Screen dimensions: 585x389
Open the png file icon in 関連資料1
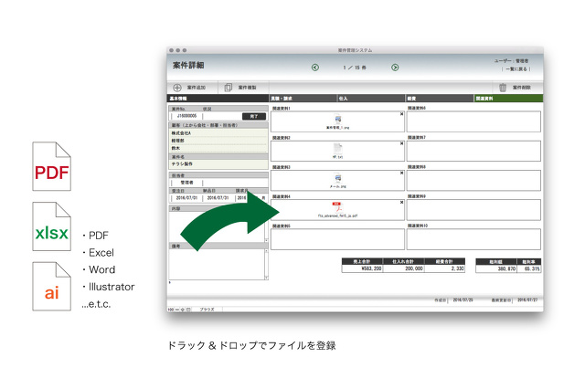point(336,120)
